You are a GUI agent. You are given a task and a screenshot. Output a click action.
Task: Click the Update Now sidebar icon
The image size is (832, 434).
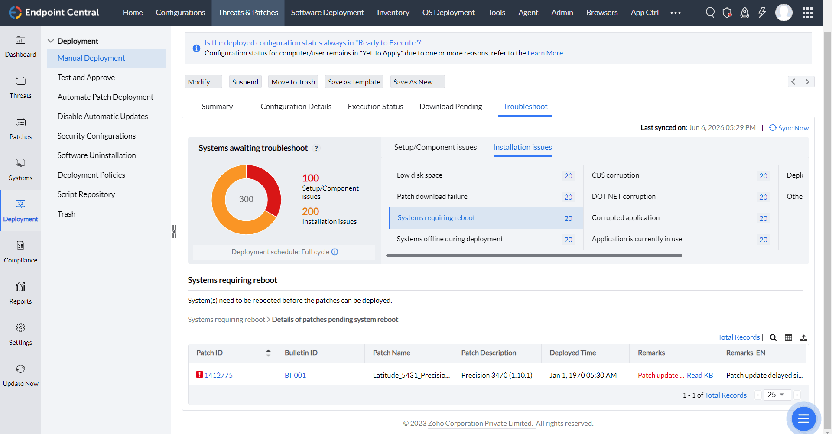pos(20,374)
